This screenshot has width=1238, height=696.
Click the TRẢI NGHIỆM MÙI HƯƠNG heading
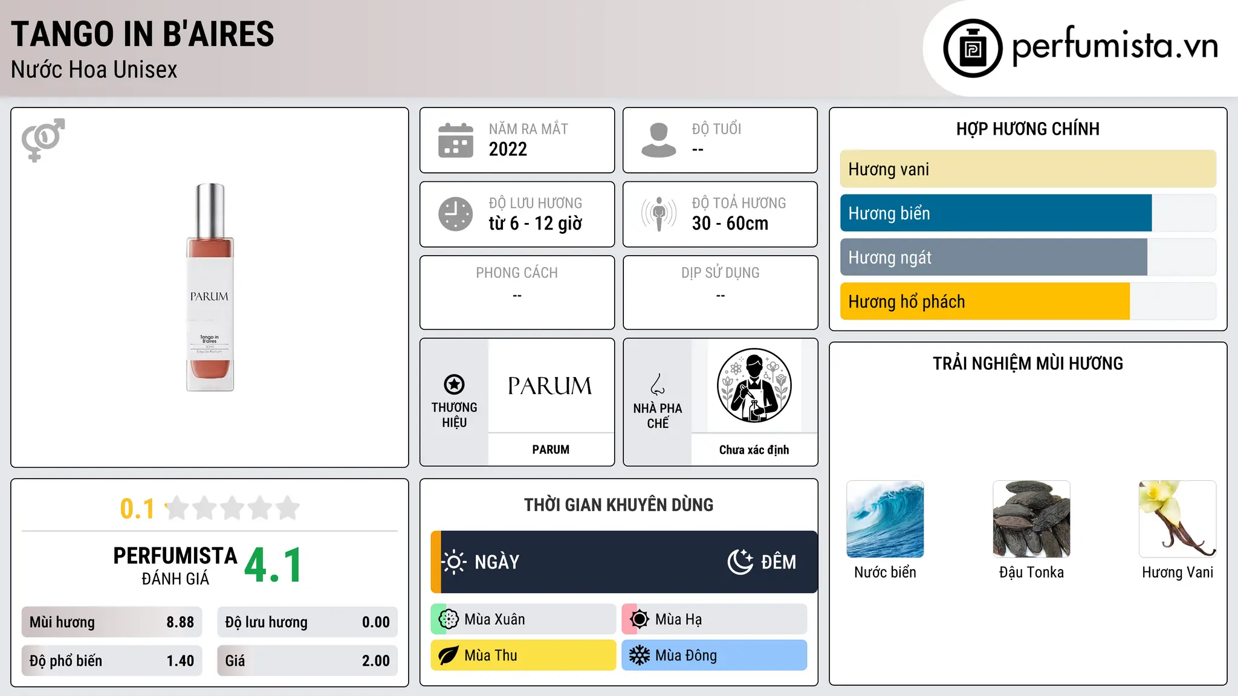[1028, 364]
